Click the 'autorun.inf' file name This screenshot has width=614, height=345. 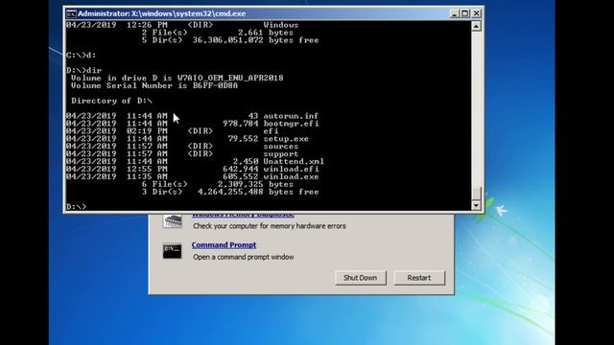coord(291,116)
